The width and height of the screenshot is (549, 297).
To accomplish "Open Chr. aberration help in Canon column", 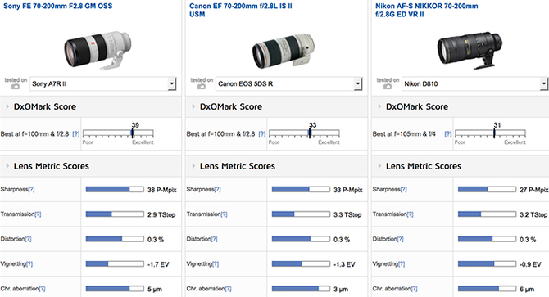I will click(228, 289).
